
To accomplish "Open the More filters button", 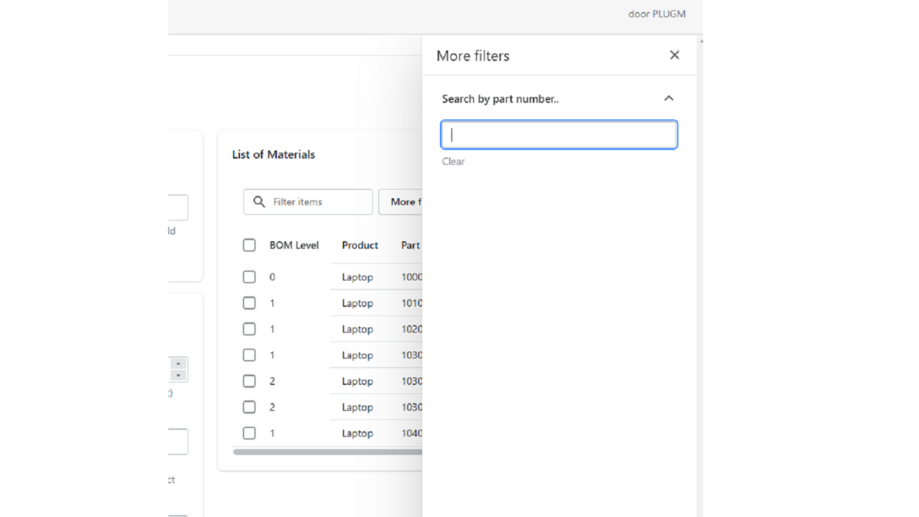I will pyautogui.click(x=401, y=202).
